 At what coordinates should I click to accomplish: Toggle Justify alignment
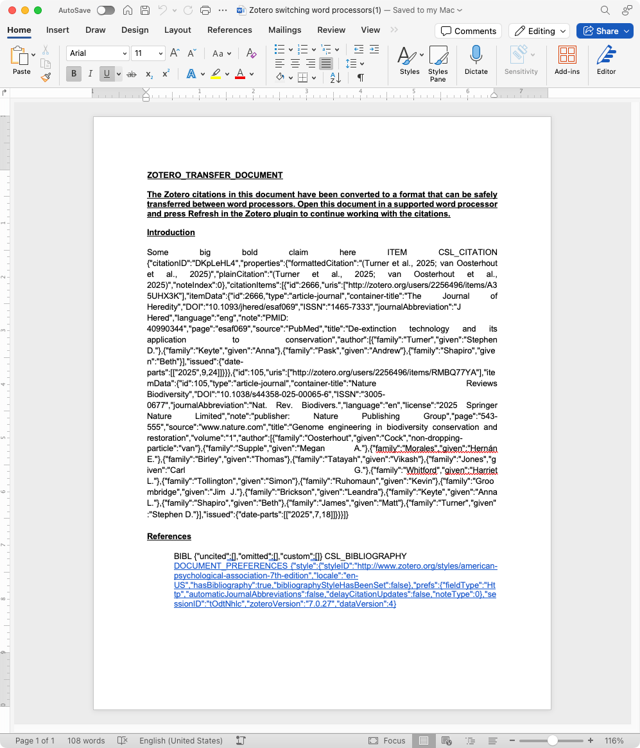click(x=326, y=64)
